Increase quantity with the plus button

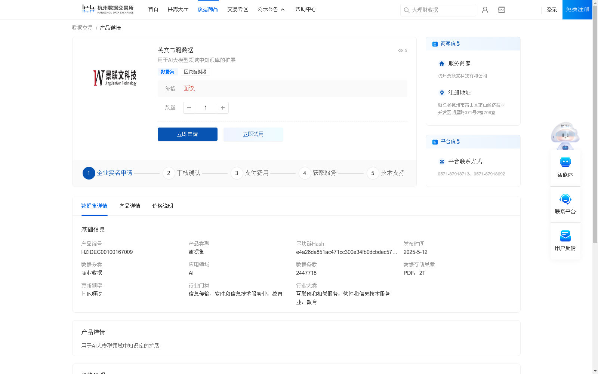click(223, 108)
